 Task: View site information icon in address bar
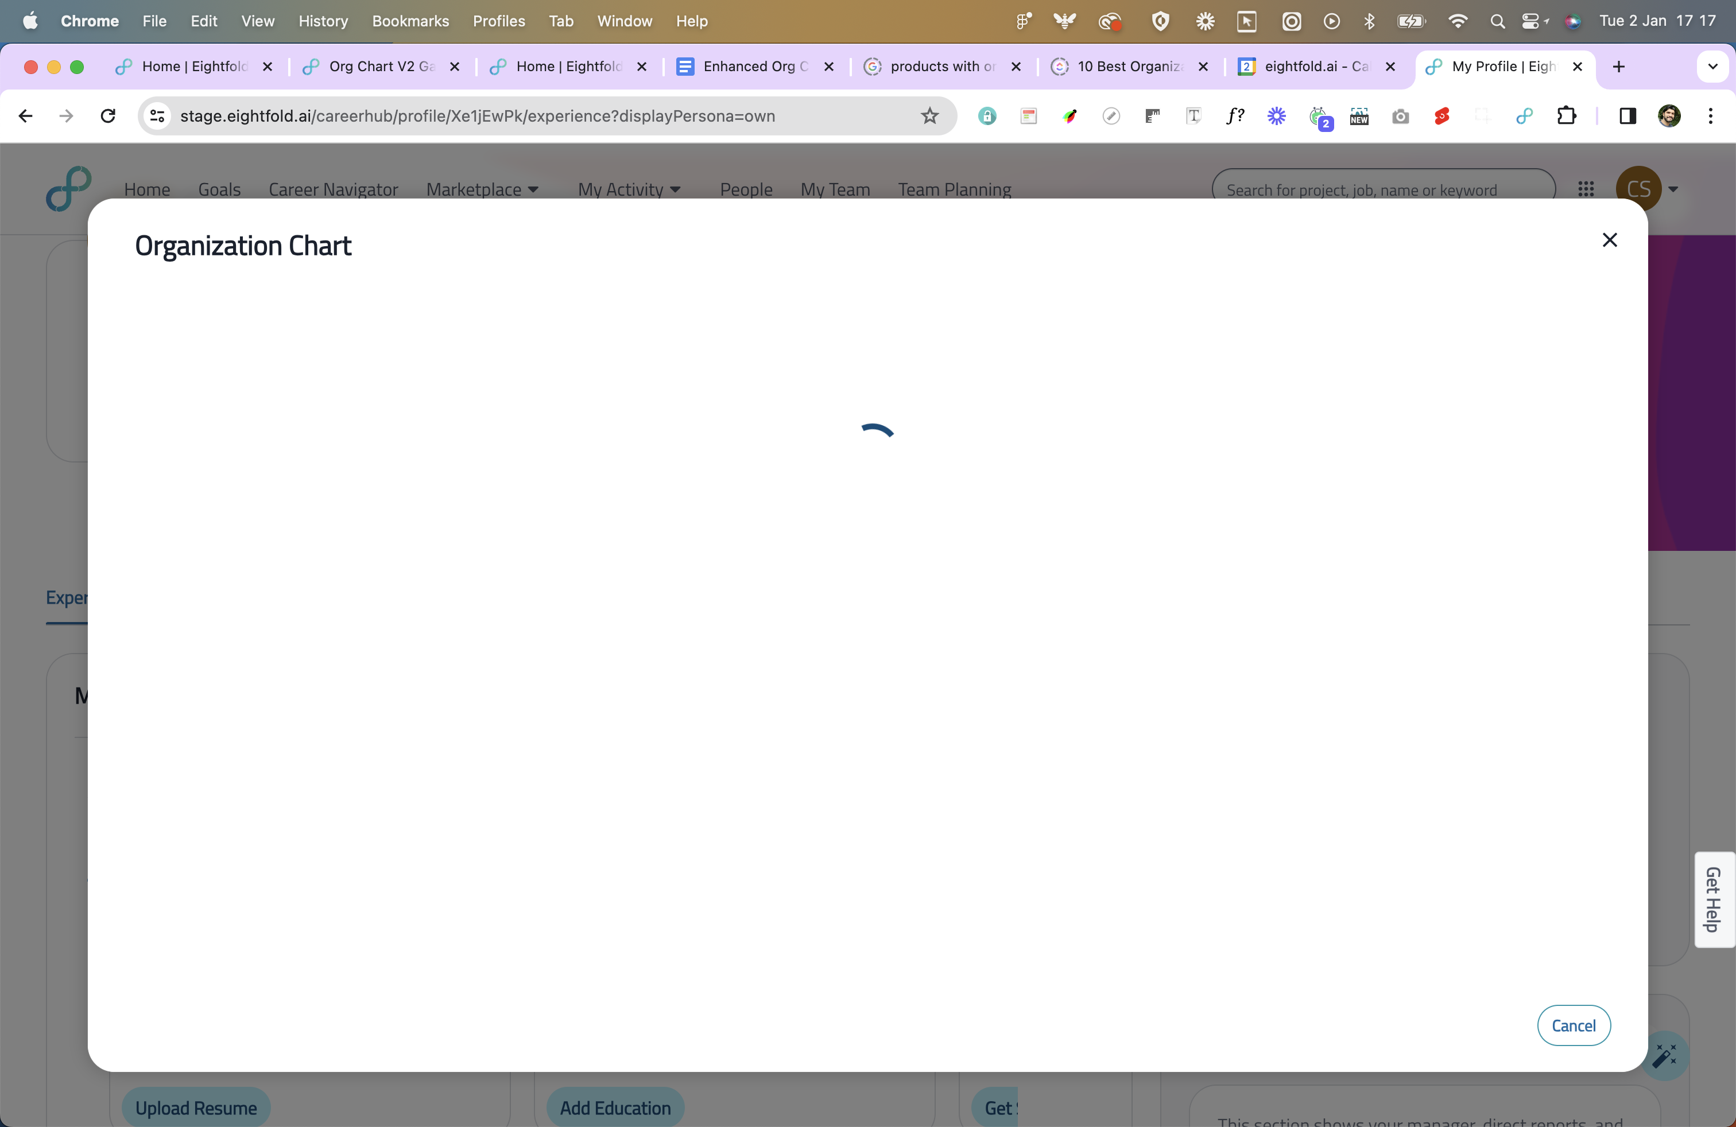157,116
